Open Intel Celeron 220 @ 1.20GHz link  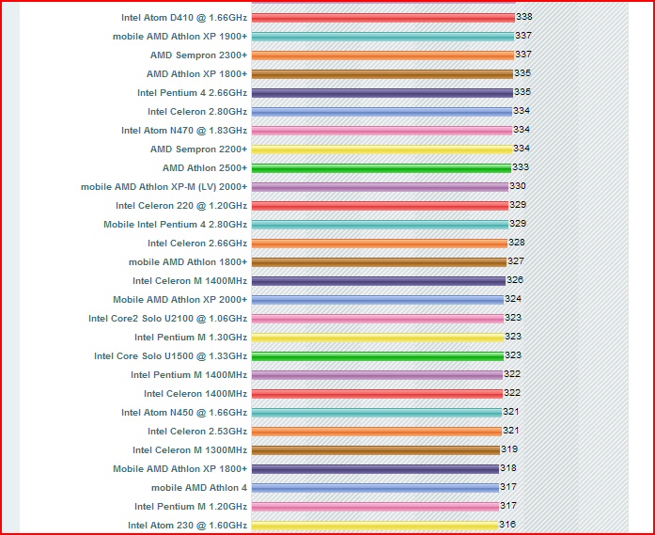[181, 206]
